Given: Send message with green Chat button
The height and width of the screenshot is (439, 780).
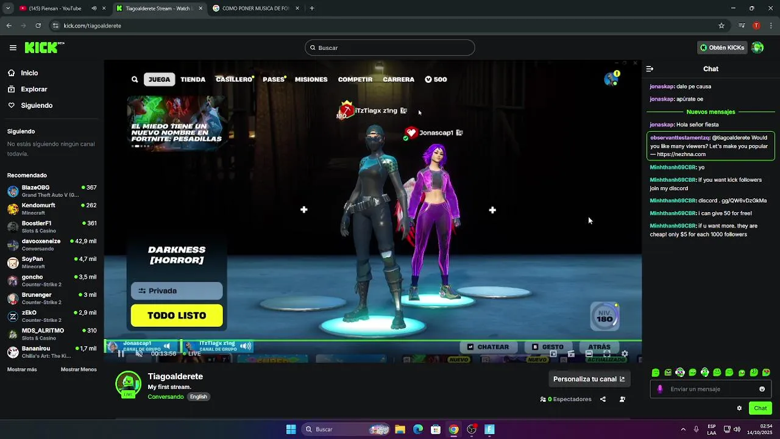Looking at the screenshot, I should tap(760, 409).
